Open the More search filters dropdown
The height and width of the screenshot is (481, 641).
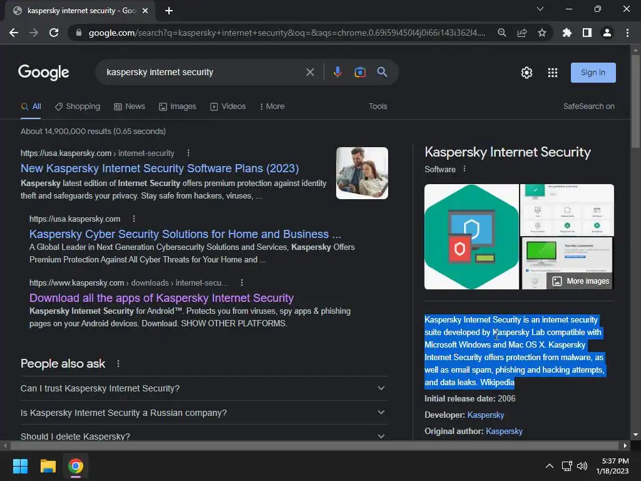[272, 106]
